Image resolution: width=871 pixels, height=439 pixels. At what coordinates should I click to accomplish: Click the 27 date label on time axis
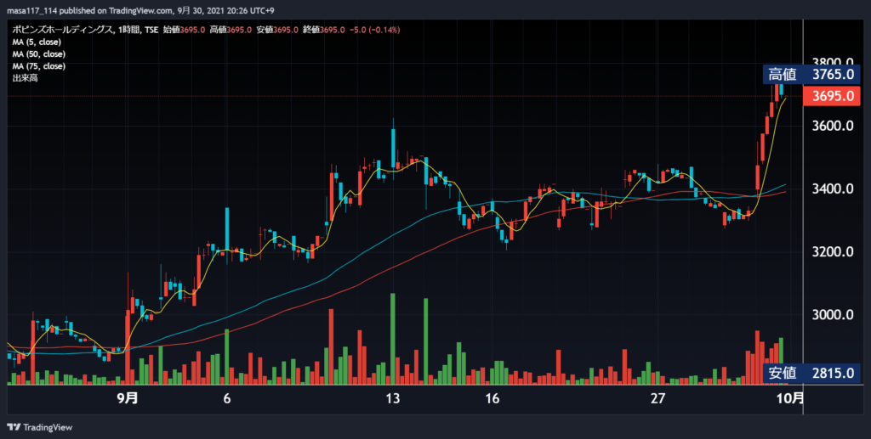pyautogui.click(x=658, y=398)
